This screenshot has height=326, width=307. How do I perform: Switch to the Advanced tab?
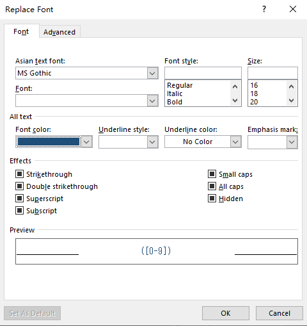(59, 32)
